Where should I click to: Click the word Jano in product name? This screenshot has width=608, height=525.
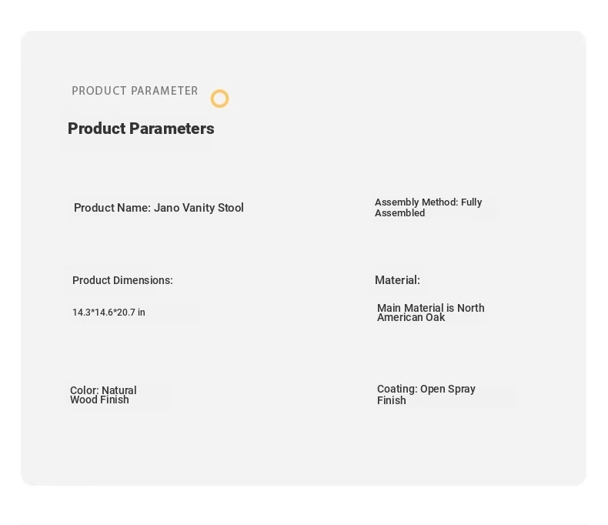point(167,208)
